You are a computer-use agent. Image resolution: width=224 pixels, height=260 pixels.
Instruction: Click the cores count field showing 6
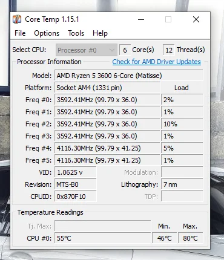pos(125,50)
